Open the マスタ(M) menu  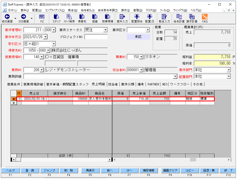coord(151,10)
